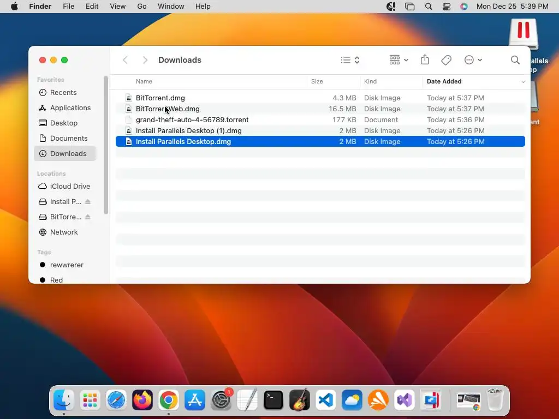Sort files by the Name column
This screenshot has width=559, height=419.
[144, 81]
